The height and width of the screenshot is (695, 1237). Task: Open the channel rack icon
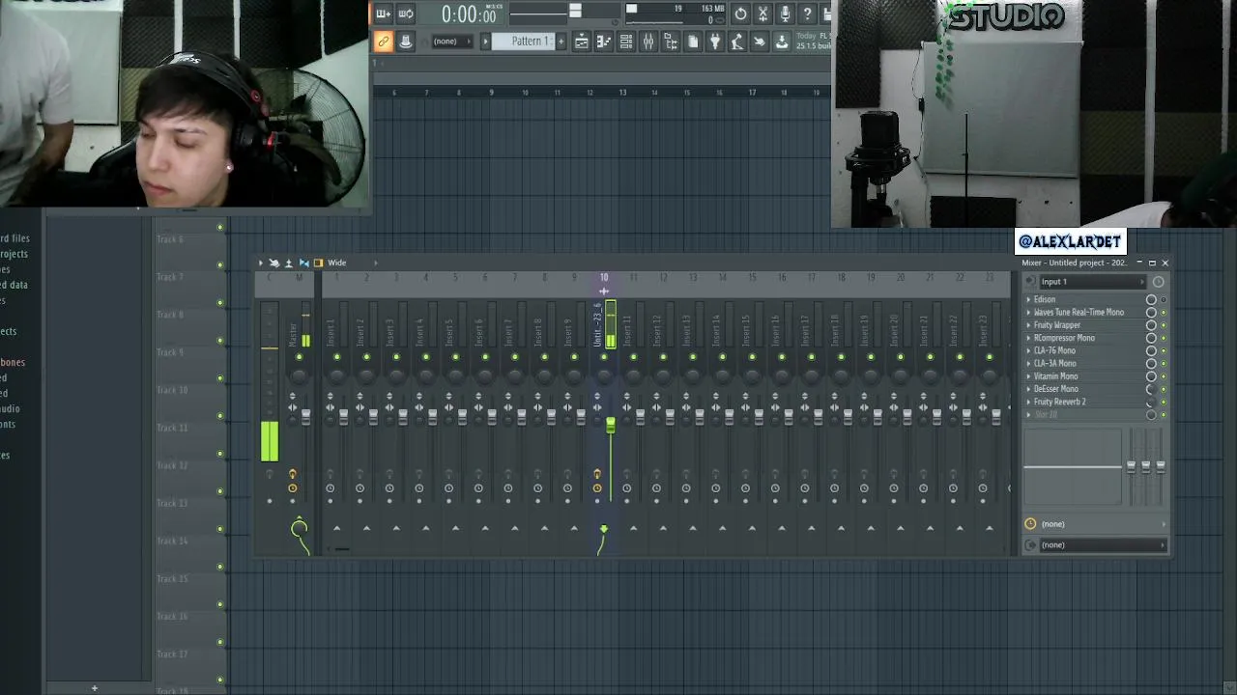(626, 42)
